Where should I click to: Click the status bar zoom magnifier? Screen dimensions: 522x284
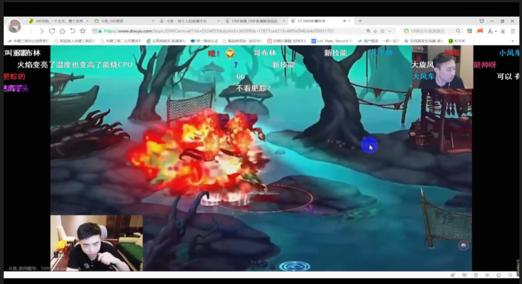tap(510, 275)
